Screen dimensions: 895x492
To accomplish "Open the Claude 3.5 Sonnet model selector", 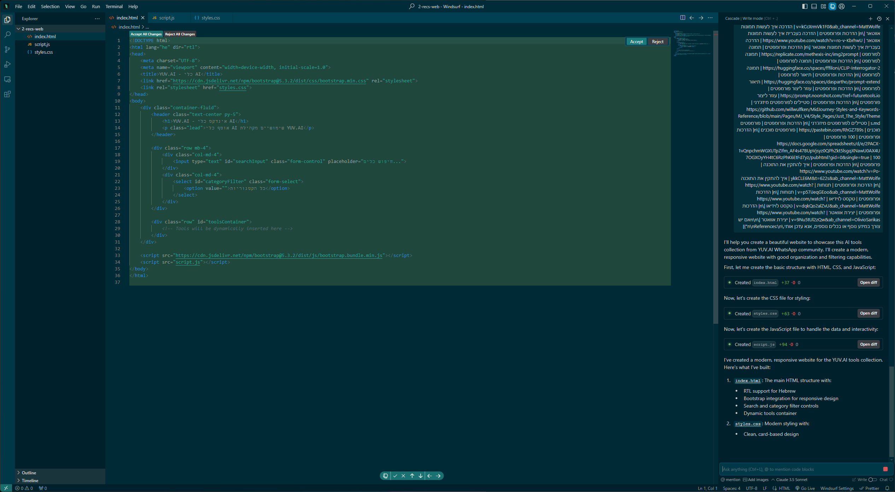I will (791, 480).
